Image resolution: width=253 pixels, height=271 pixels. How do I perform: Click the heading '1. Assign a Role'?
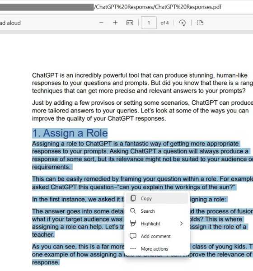pyautogui.click(x=70, y=133)
